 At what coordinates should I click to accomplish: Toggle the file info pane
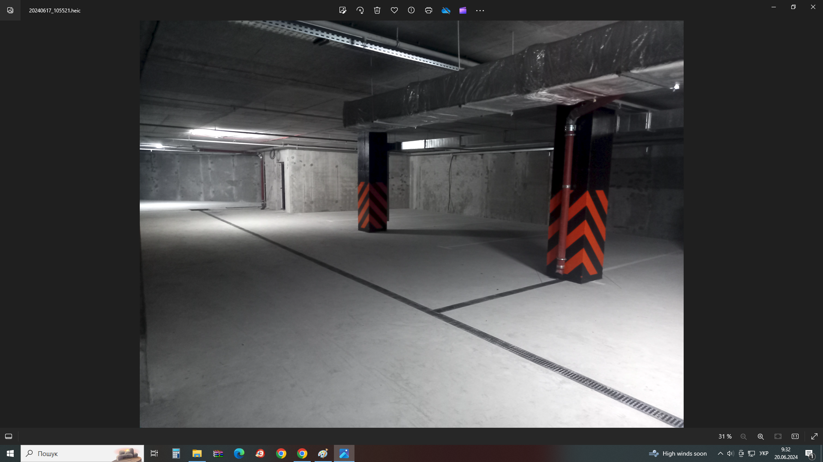(x=411, y=10)
